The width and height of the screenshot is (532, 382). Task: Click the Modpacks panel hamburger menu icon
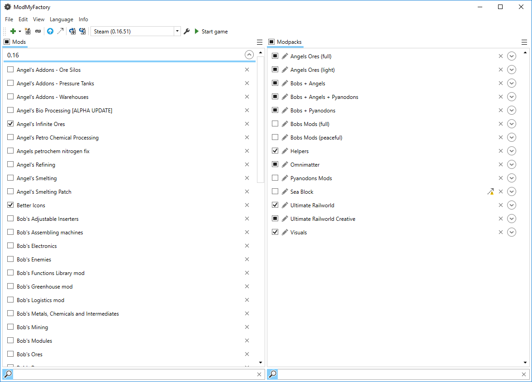[x=524, y=42]
